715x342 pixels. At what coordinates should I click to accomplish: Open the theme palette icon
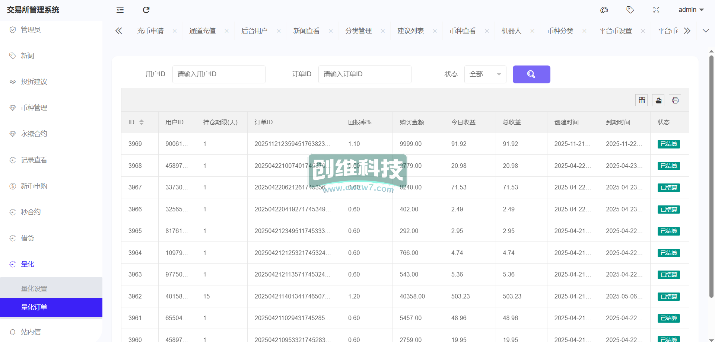604,10
